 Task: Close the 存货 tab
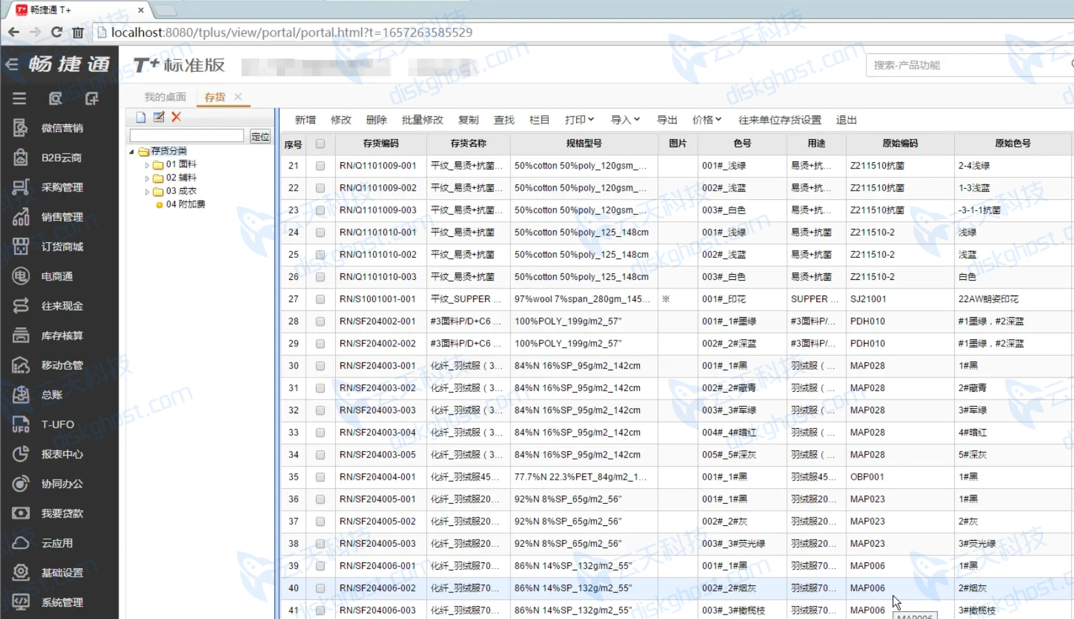pos(238,96)
